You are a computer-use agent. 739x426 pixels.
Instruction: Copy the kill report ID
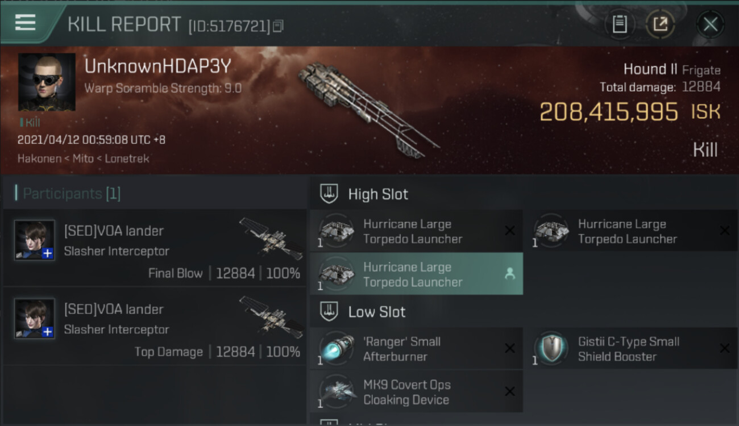coord(278,26)
